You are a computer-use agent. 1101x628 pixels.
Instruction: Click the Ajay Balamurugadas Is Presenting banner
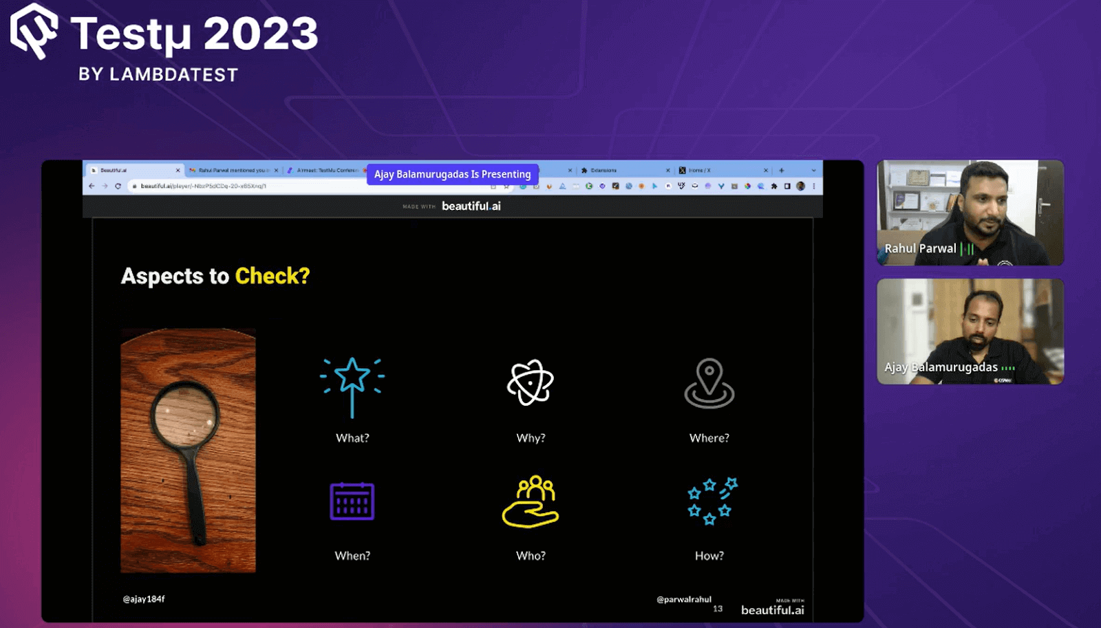pos(452,174)
